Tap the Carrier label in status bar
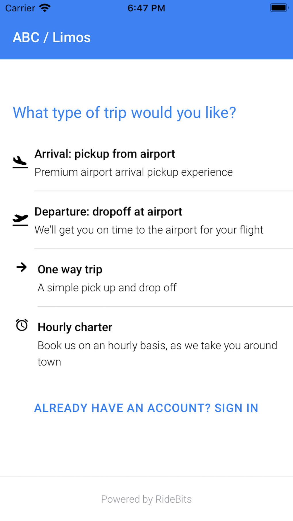 [x=20, y=8]
